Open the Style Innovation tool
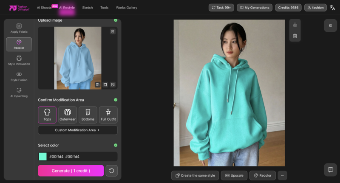The image size is (340, 183). click(19, 60)
